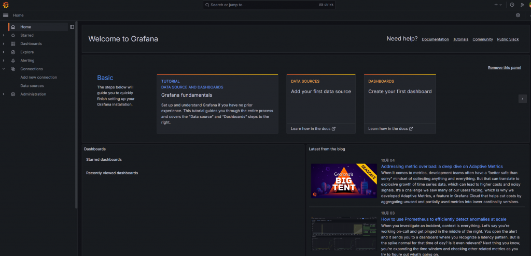Open the Documentation link
Image resolution: width=531 pixels, height=256 pixels.
[x=435, y=39]
